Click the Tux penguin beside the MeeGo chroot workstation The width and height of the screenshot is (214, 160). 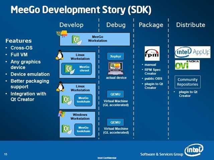coord(60,55)
